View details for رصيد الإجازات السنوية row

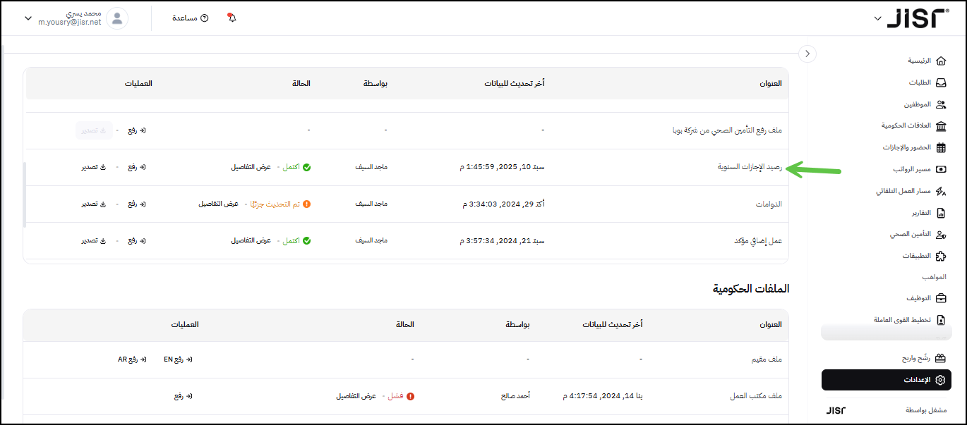tap(251, 168)
